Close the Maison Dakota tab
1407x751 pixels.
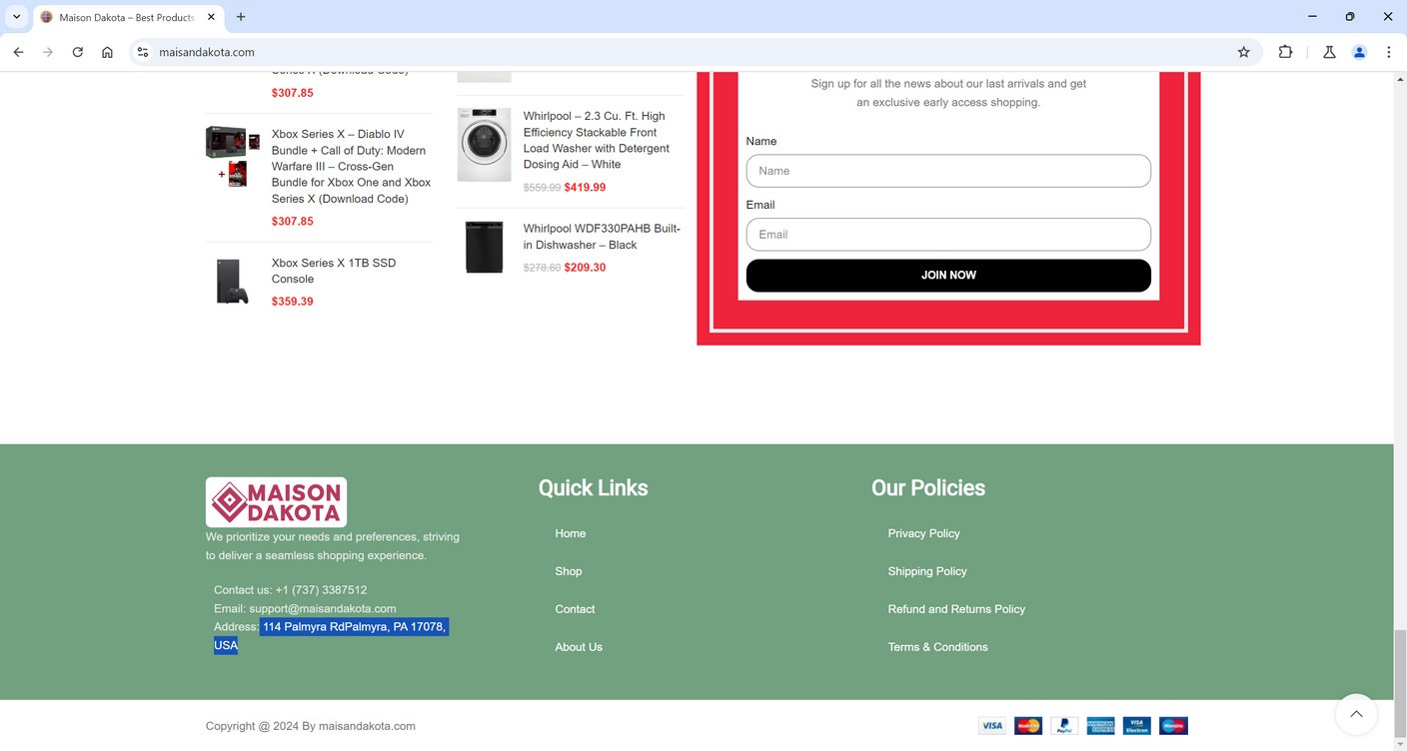tap(211, 17)
